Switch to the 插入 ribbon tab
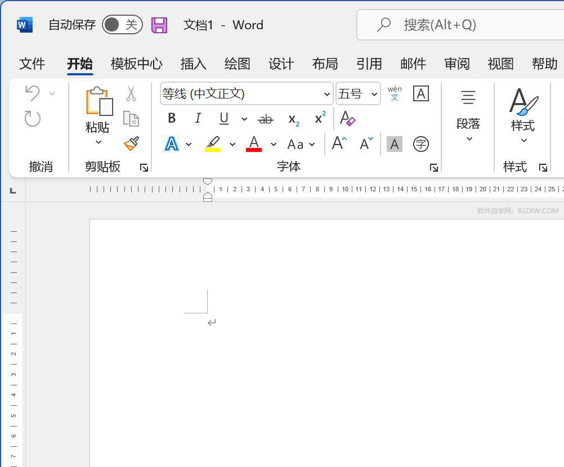The width and height of the screenshot is (564, 467). (193, 64)
